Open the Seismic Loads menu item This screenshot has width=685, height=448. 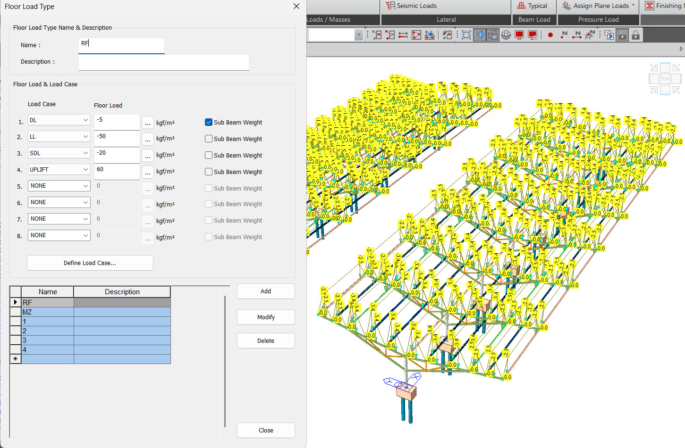pos(411,6)
